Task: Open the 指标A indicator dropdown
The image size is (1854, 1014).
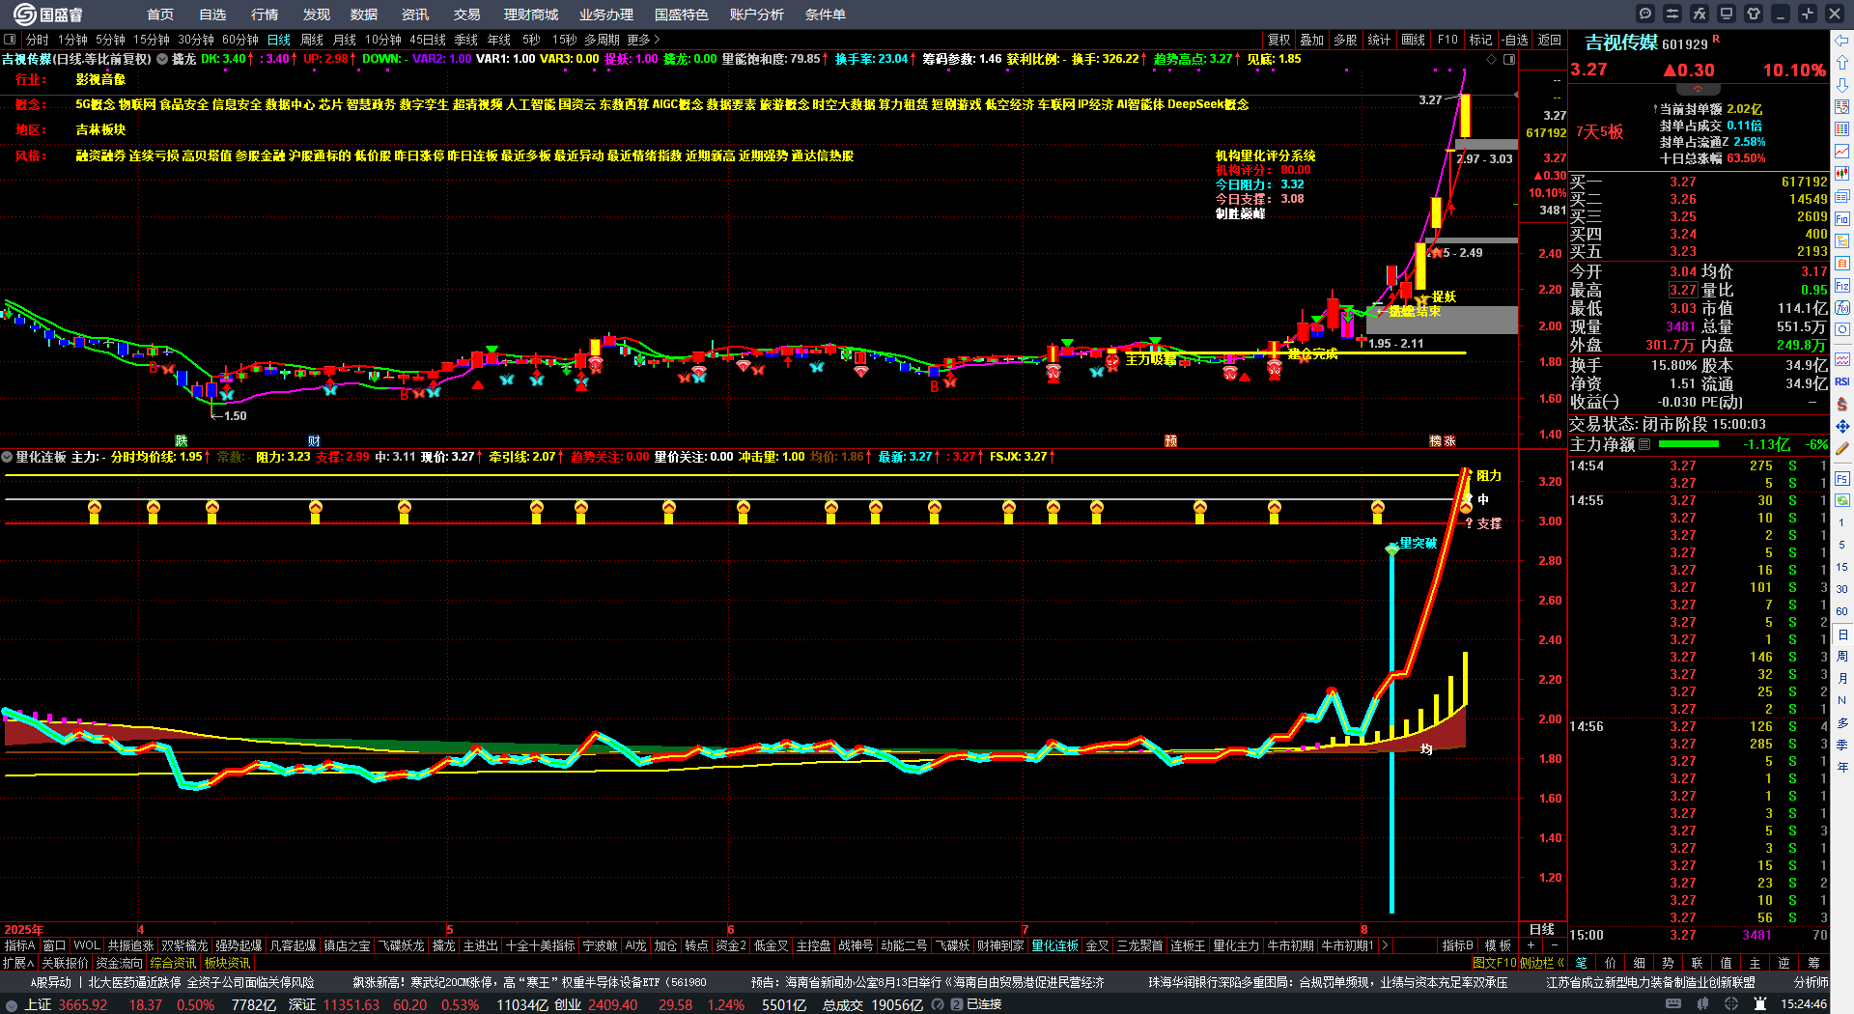Action: point(19,945)
